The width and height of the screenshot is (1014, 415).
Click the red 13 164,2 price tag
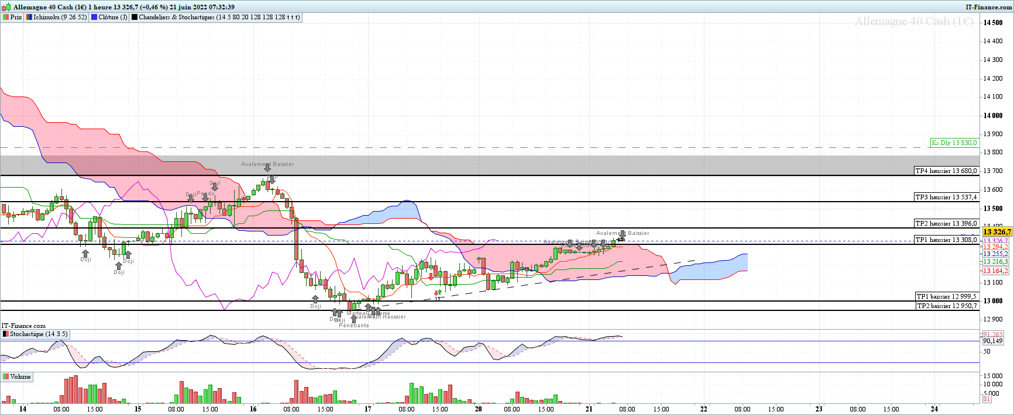pos(995,271)
